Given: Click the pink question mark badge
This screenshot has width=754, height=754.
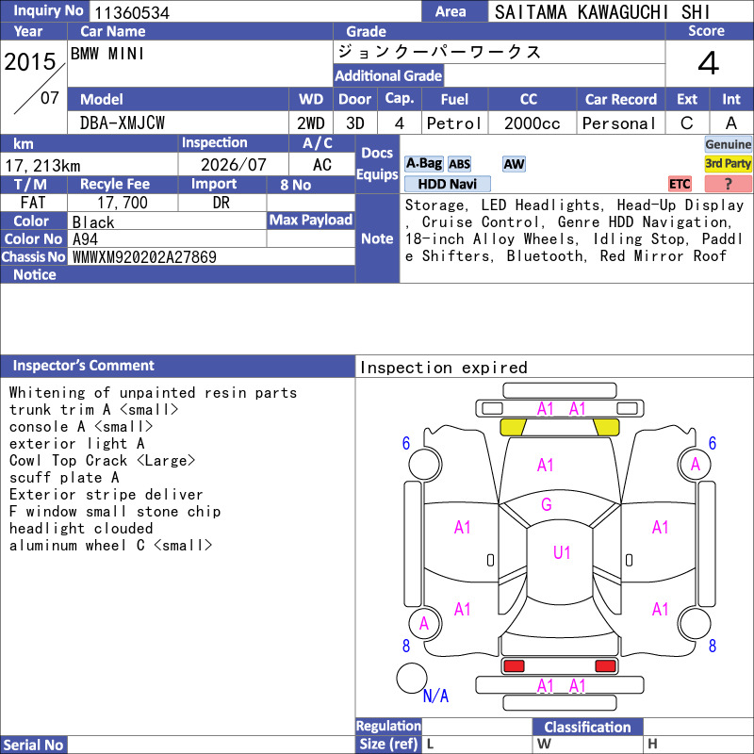Looking at the screenshot, I should pyautogui.click(x=728, y=184).
